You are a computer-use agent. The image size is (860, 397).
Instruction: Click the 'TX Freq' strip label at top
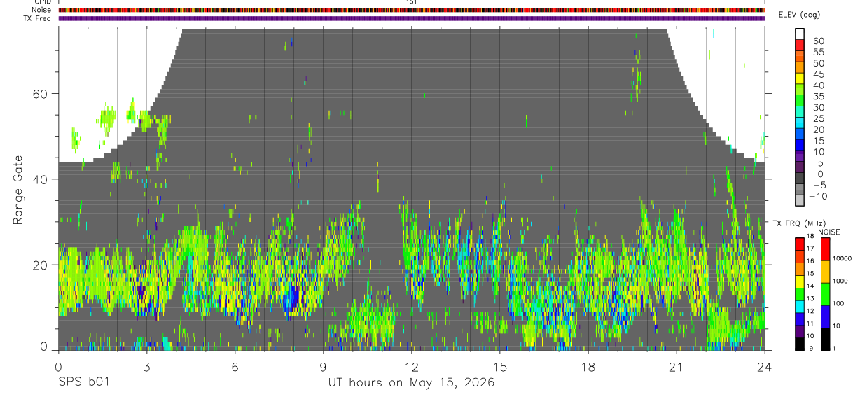38,19
